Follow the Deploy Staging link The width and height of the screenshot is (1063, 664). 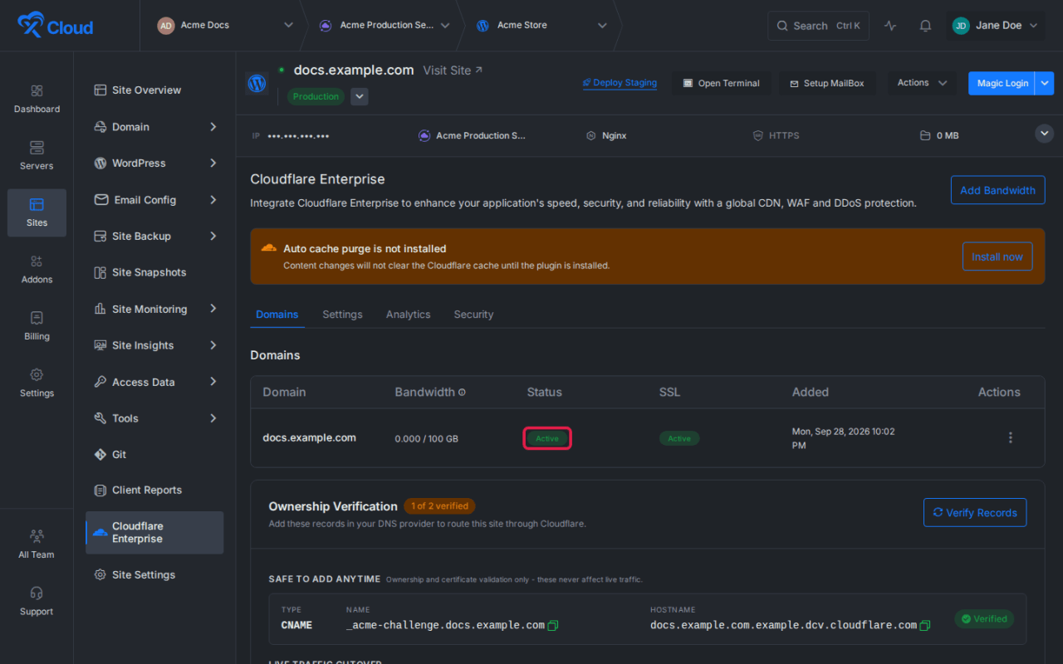coord(620,83)
